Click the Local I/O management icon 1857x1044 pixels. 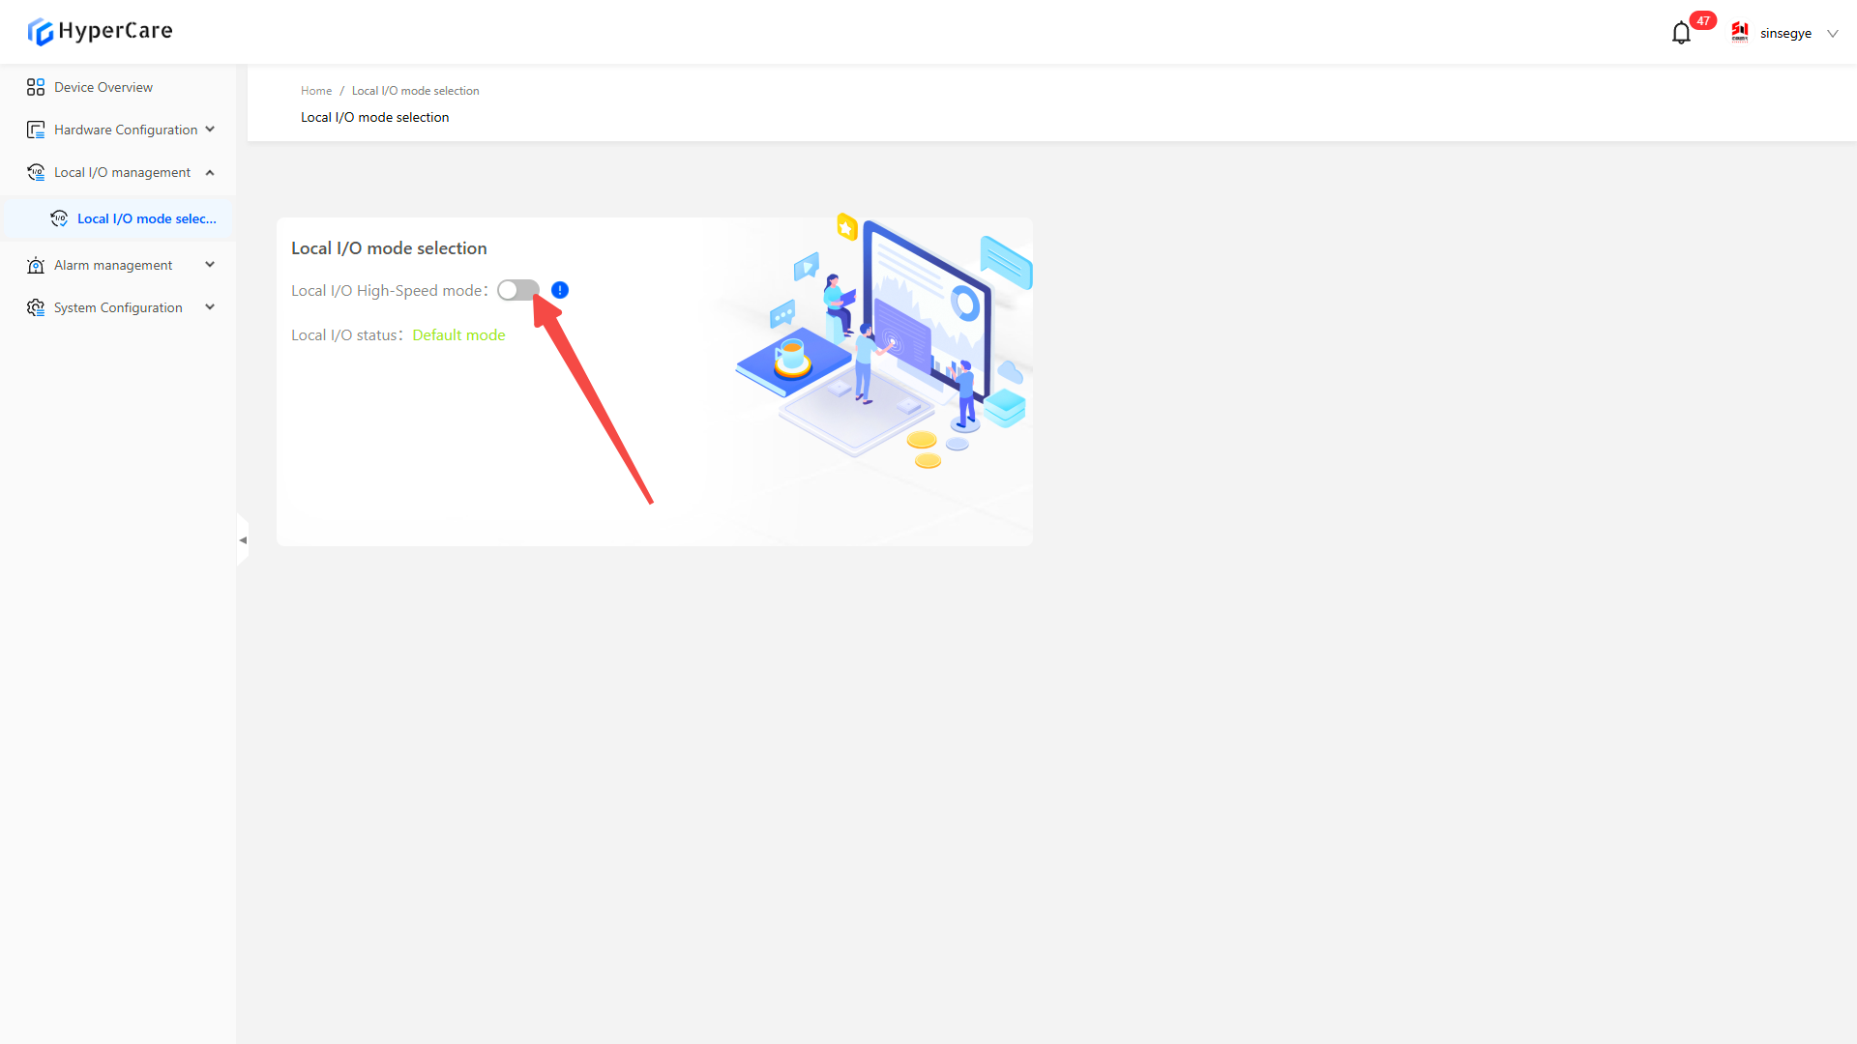(x=36, y=172)
